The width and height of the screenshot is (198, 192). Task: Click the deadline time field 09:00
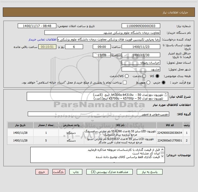[x=102, y=47]
